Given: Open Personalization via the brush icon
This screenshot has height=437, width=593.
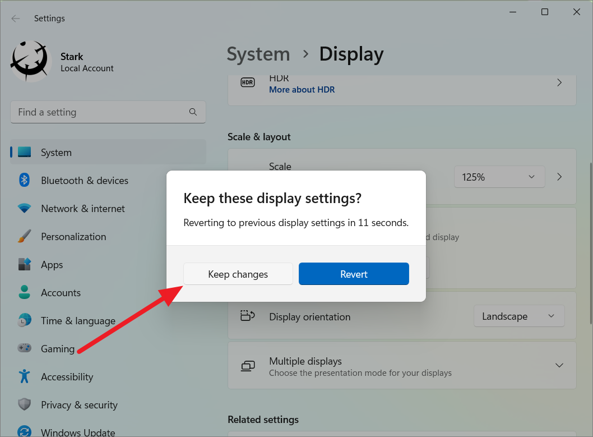Looking at the screenshot, I should pyautogui.click(x=25, y=236).
